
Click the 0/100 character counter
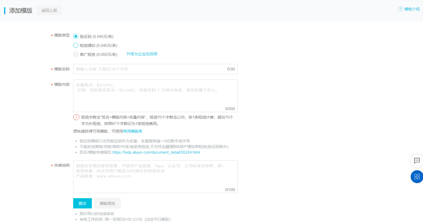(230, 190)
